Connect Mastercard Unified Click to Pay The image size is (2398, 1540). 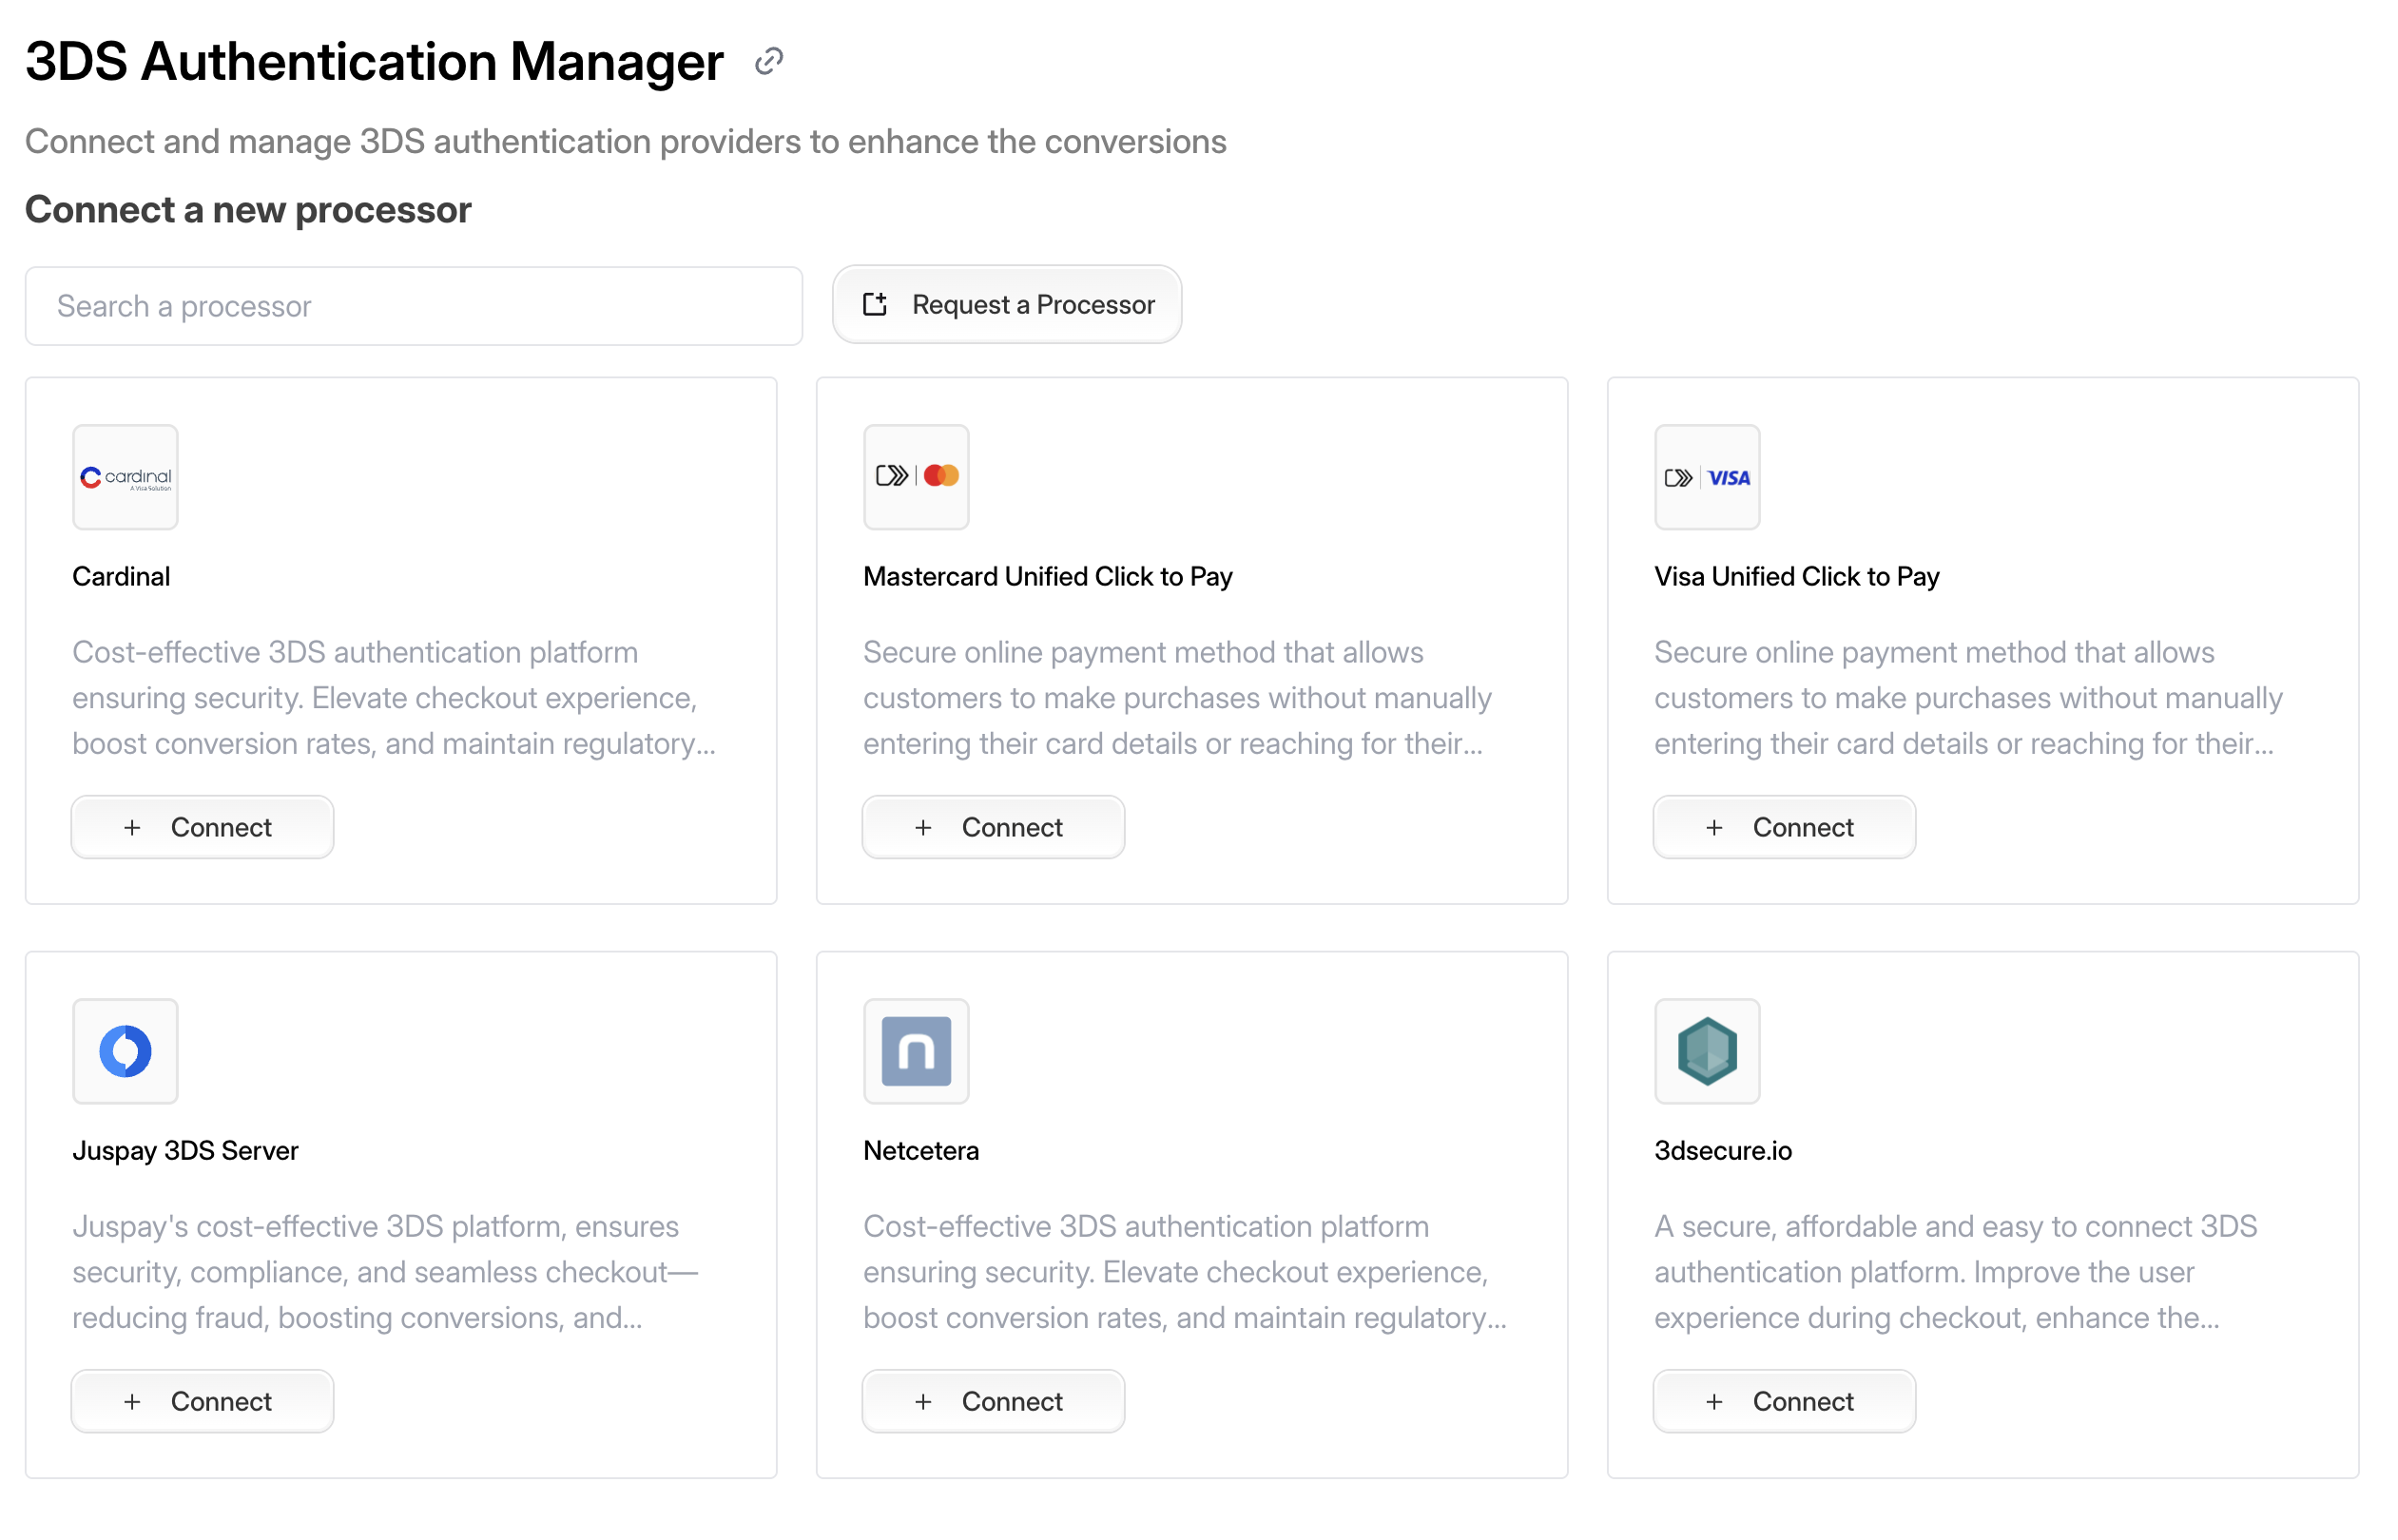point(993,827)
